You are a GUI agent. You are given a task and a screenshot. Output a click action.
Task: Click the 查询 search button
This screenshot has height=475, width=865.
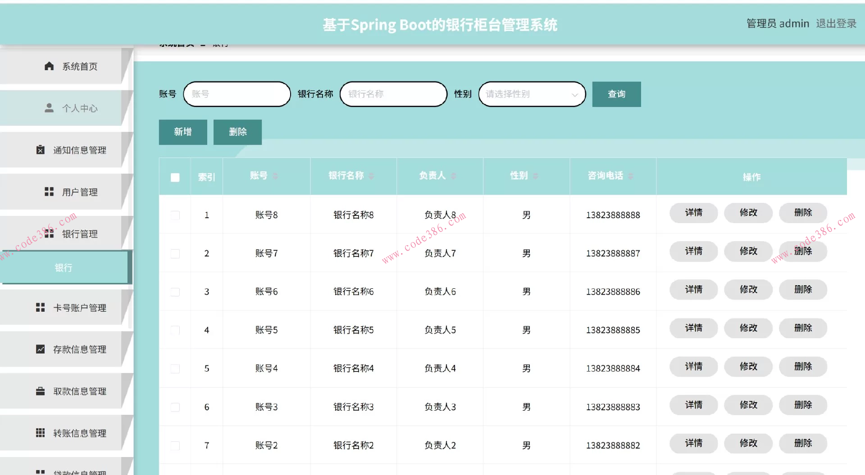point(616,94)
